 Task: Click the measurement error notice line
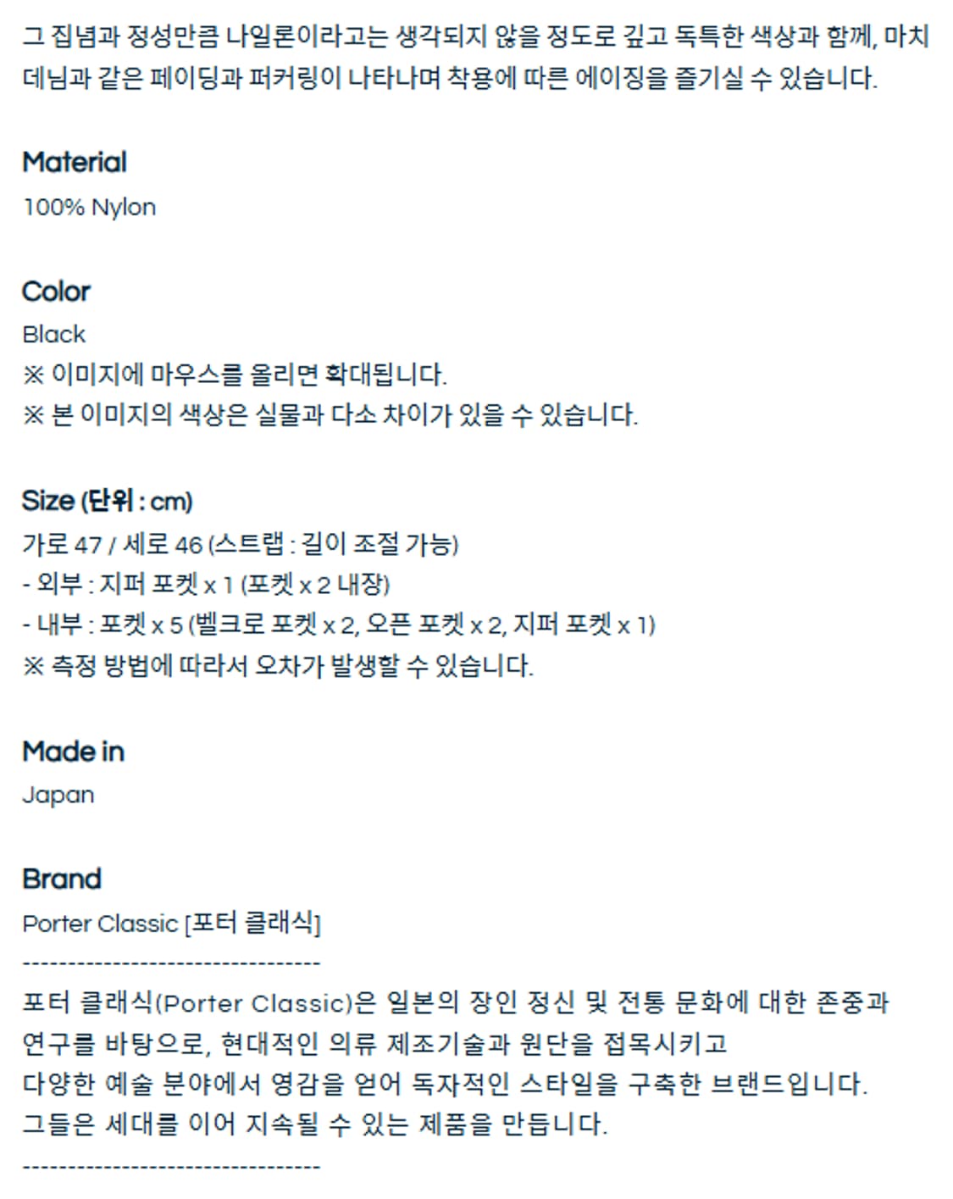(278, 666)
